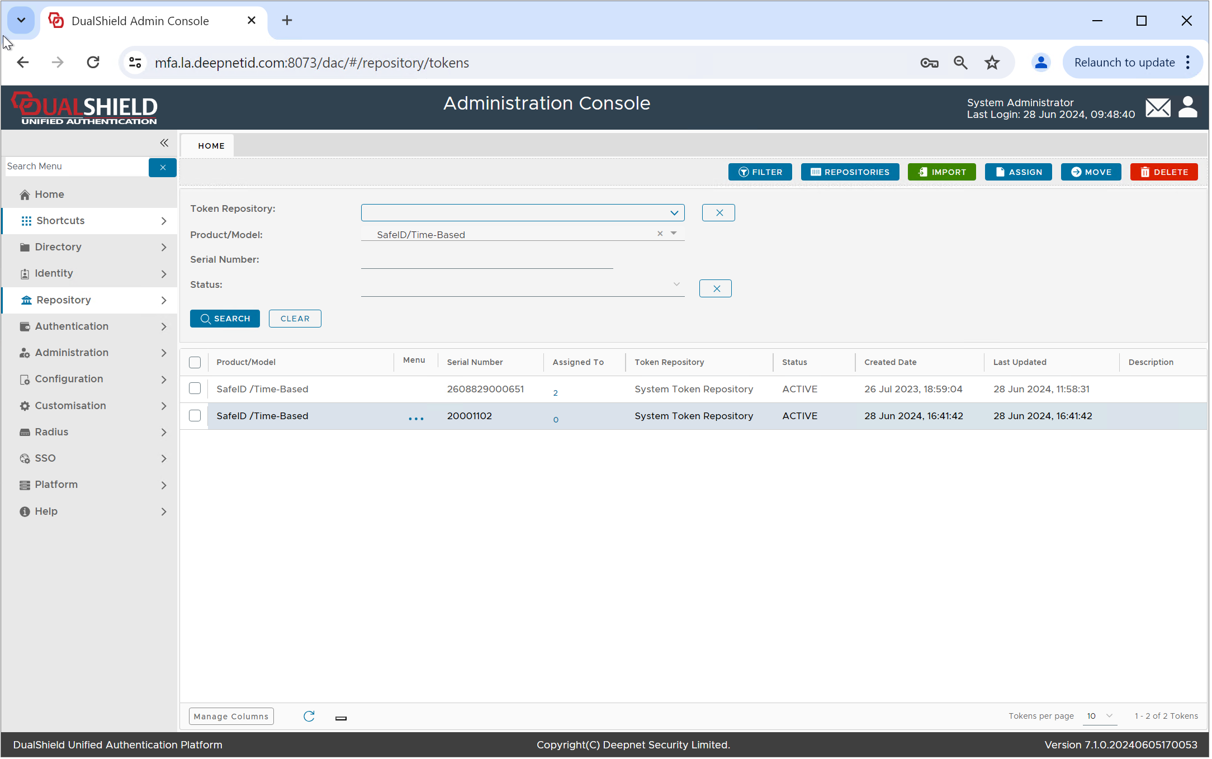Viewport: 1212px width, 759px height.
Task: Check the box for token 2608829000651
Action: [195, 390]
